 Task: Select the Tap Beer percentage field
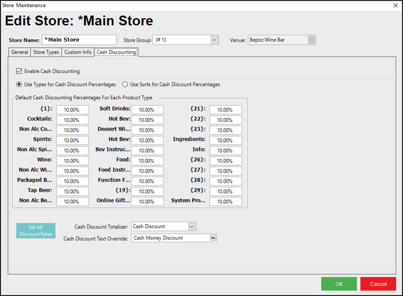[x=72, y=191]
